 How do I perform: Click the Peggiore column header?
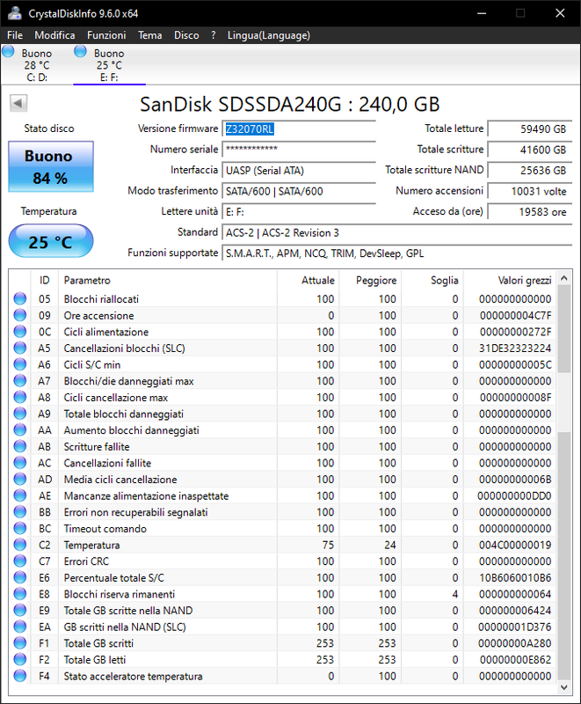tap(370, 280)
